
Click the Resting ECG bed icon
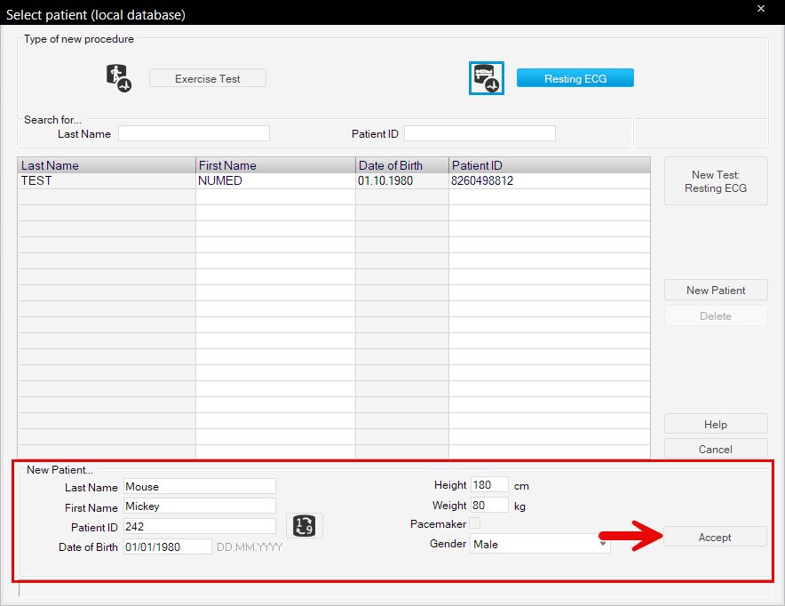486,78
